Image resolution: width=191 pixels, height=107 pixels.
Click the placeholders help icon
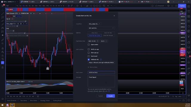[x=109, y=91]
